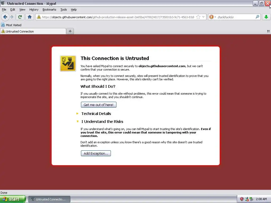The height and width of the screenshot is (203, 271).
Task: Click the Forward arrow button
Action: pos(12,17)
